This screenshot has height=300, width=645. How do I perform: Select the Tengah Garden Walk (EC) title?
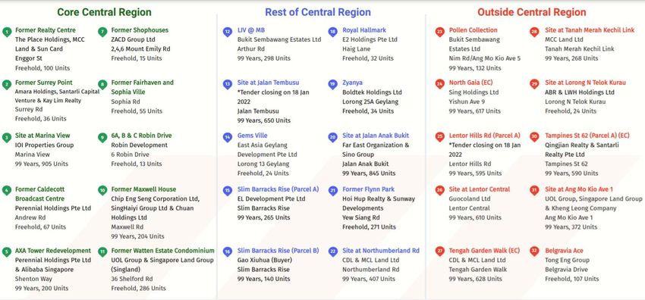484,250
